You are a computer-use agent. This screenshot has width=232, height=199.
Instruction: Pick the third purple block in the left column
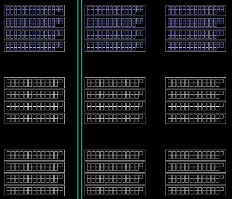click(34, 35)
